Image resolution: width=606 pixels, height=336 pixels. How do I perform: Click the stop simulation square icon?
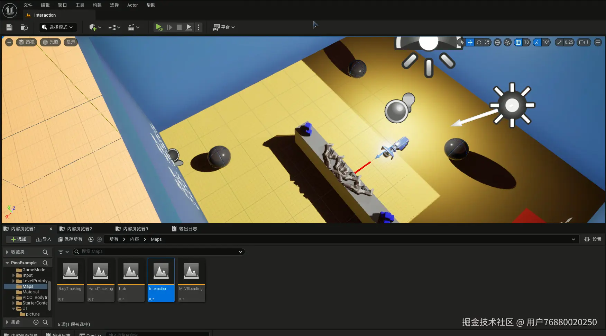179,27
